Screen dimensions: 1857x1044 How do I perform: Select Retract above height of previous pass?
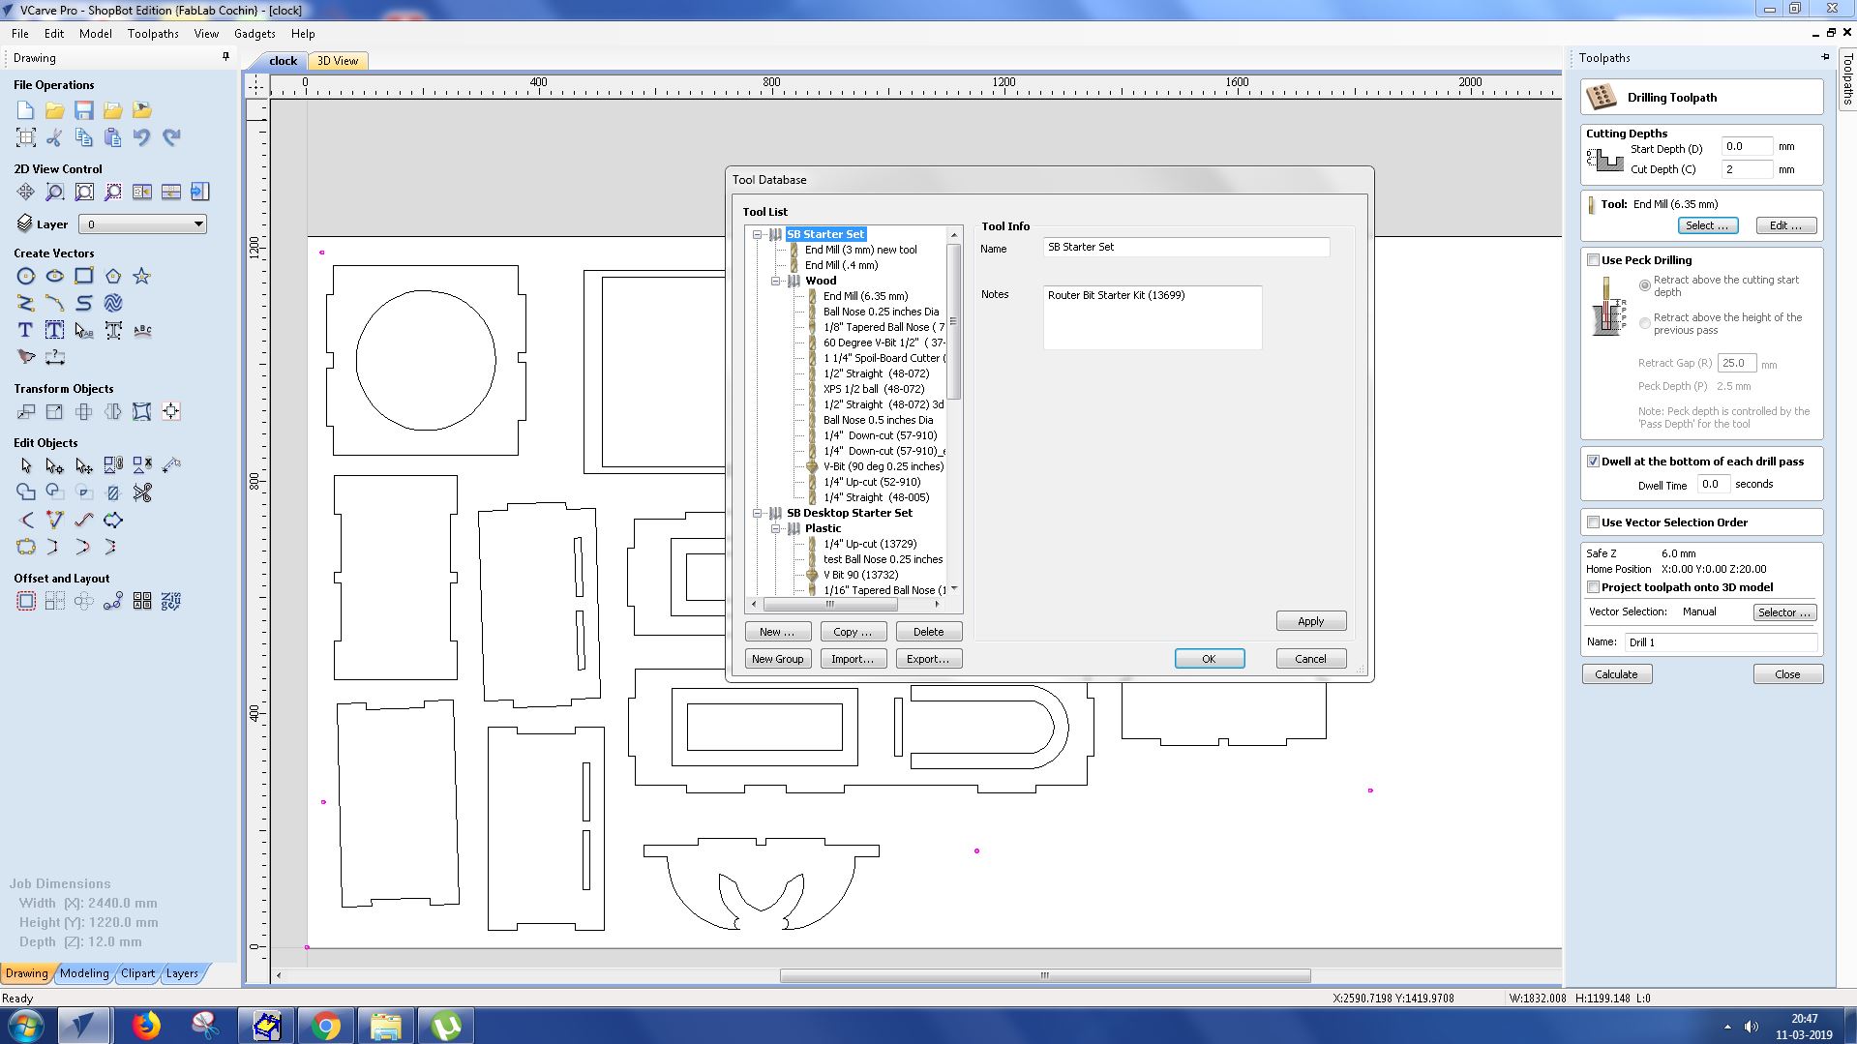[1644, 323]
